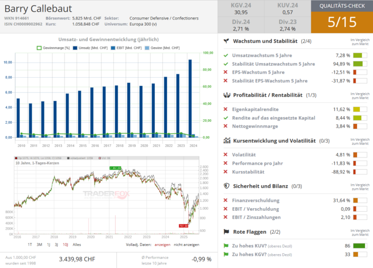Click the orange 5/15 Qualitäts-Check score

(x=341, y=23)
